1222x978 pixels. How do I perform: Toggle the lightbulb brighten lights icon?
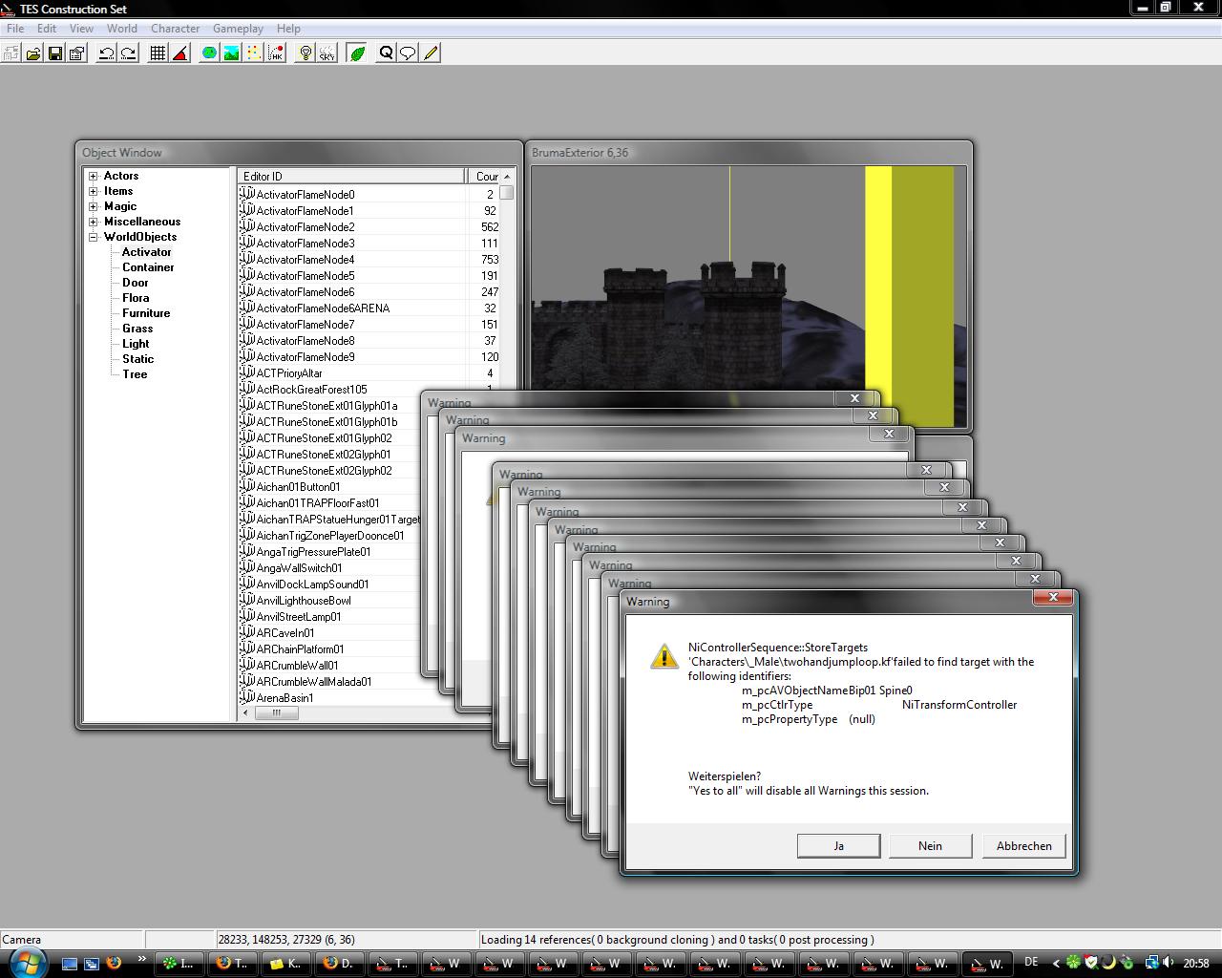[x=305, y=53]
